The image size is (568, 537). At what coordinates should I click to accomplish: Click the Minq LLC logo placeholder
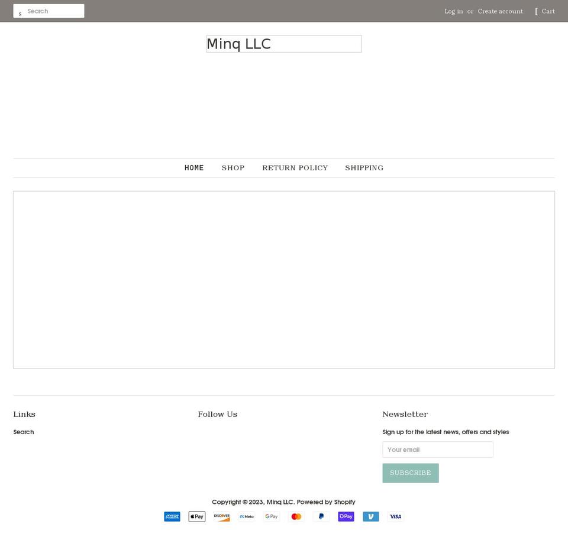(284, 44)
